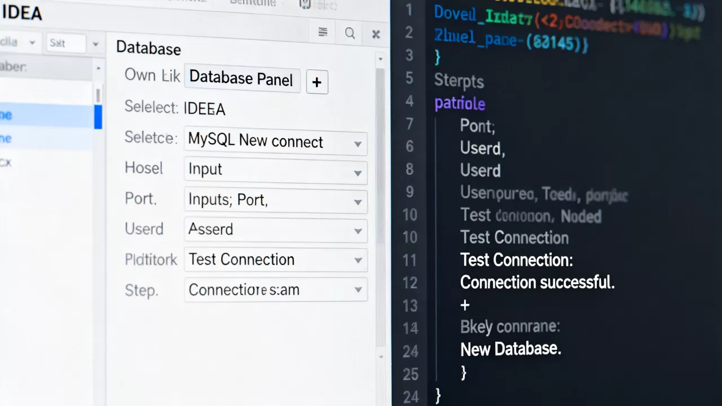This screenshot has width=722, height=406.
Task: Click the plus sign on code line 13
Action: point(465,305)
